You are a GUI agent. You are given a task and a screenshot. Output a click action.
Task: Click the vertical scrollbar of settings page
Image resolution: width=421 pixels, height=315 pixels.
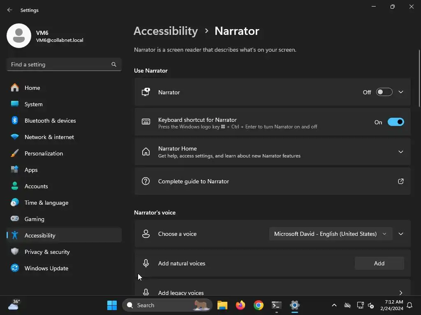(x=419, y=79)
